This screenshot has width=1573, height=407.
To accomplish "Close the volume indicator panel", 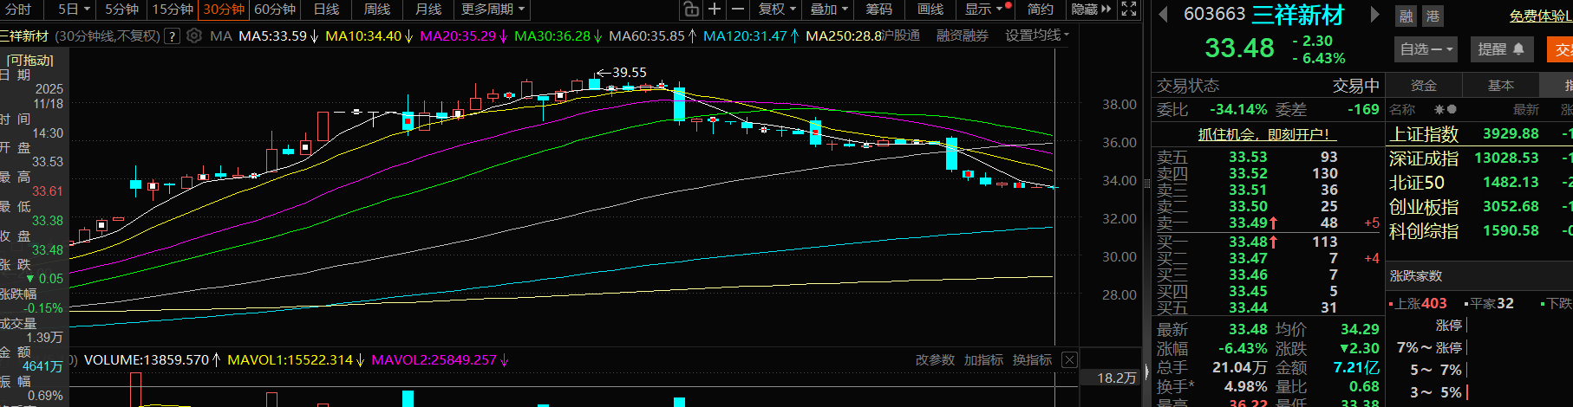I will click(x=1069, y=360).
